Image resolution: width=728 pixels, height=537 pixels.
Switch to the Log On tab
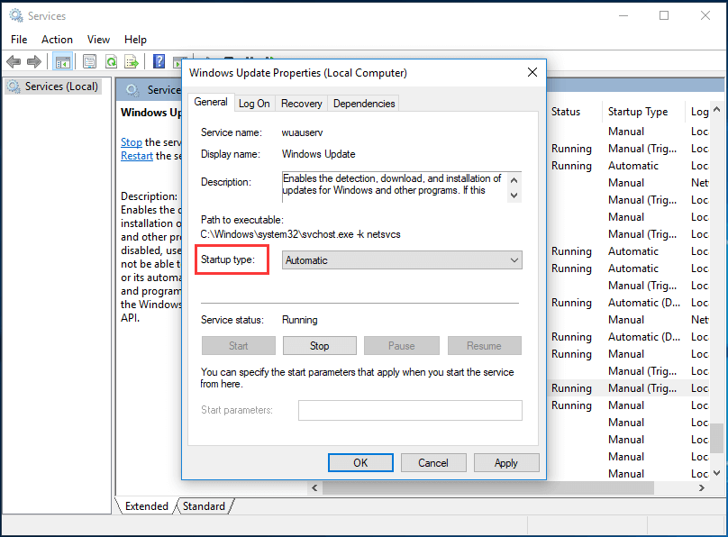coord(254,104)
